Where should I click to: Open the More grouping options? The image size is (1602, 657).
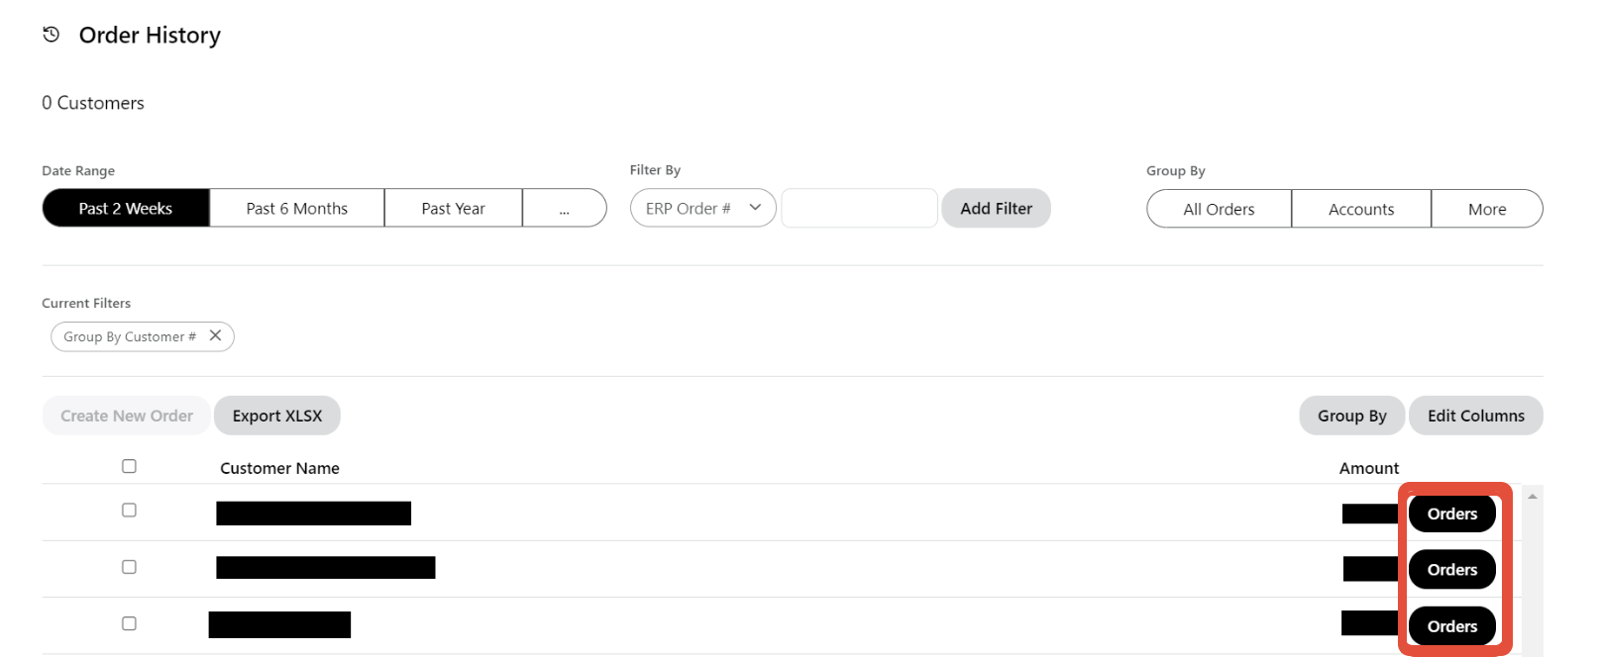[1486, 209]
